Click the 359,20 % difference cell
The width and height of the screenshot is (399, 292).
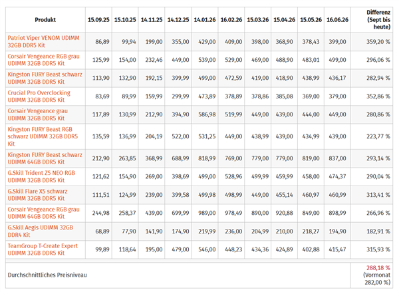[x=378, y=41]
